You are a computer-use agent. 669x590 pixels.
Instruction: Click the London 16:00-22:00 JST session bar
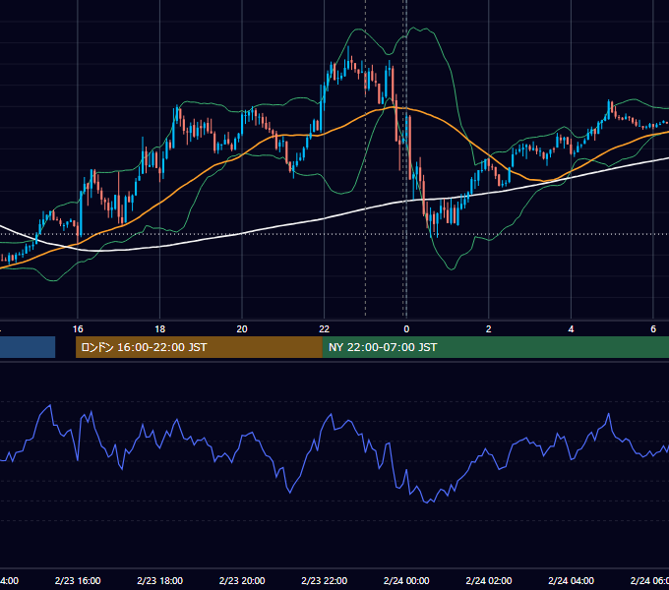[199, 347]
